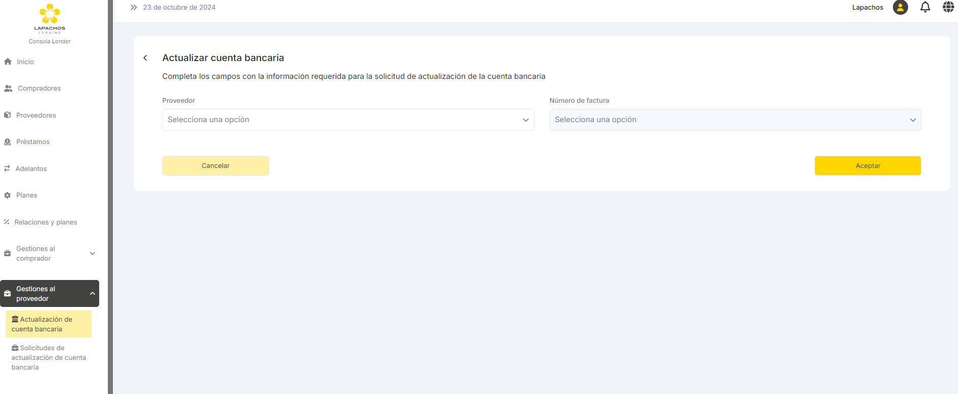
Task: Click the user profile avatar icon
Action: click(900, 8)
